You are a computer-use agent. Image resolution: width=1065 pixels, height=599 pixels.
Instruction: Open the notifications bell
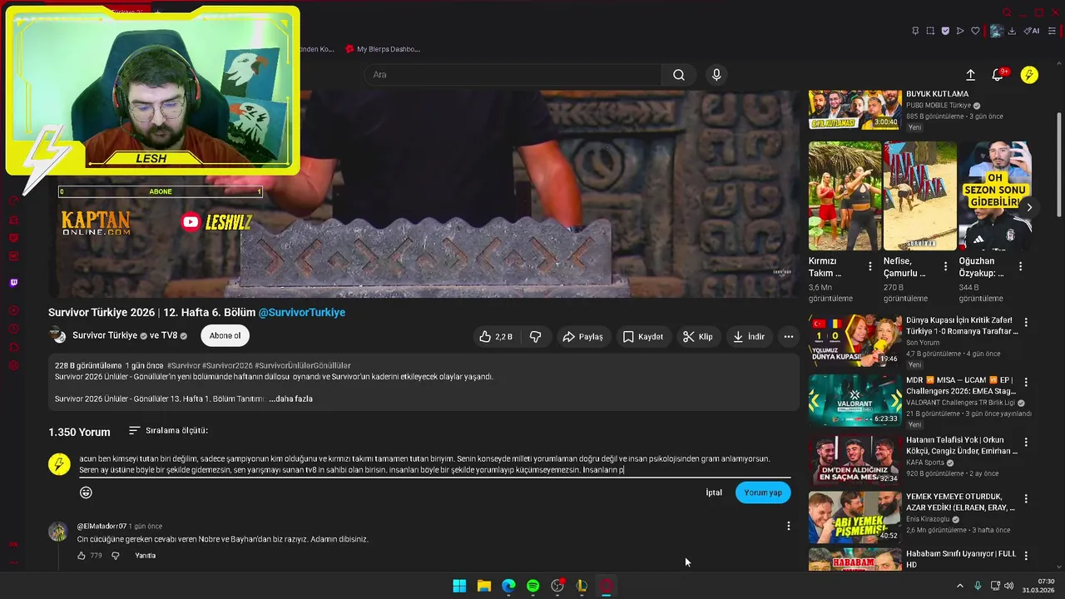(x=998, y=75)
